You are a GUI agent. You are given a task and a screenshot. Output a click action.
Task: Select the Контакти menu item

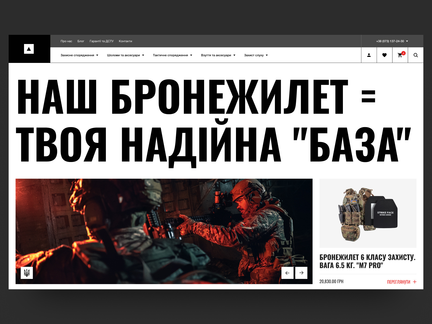pos(125,41)
